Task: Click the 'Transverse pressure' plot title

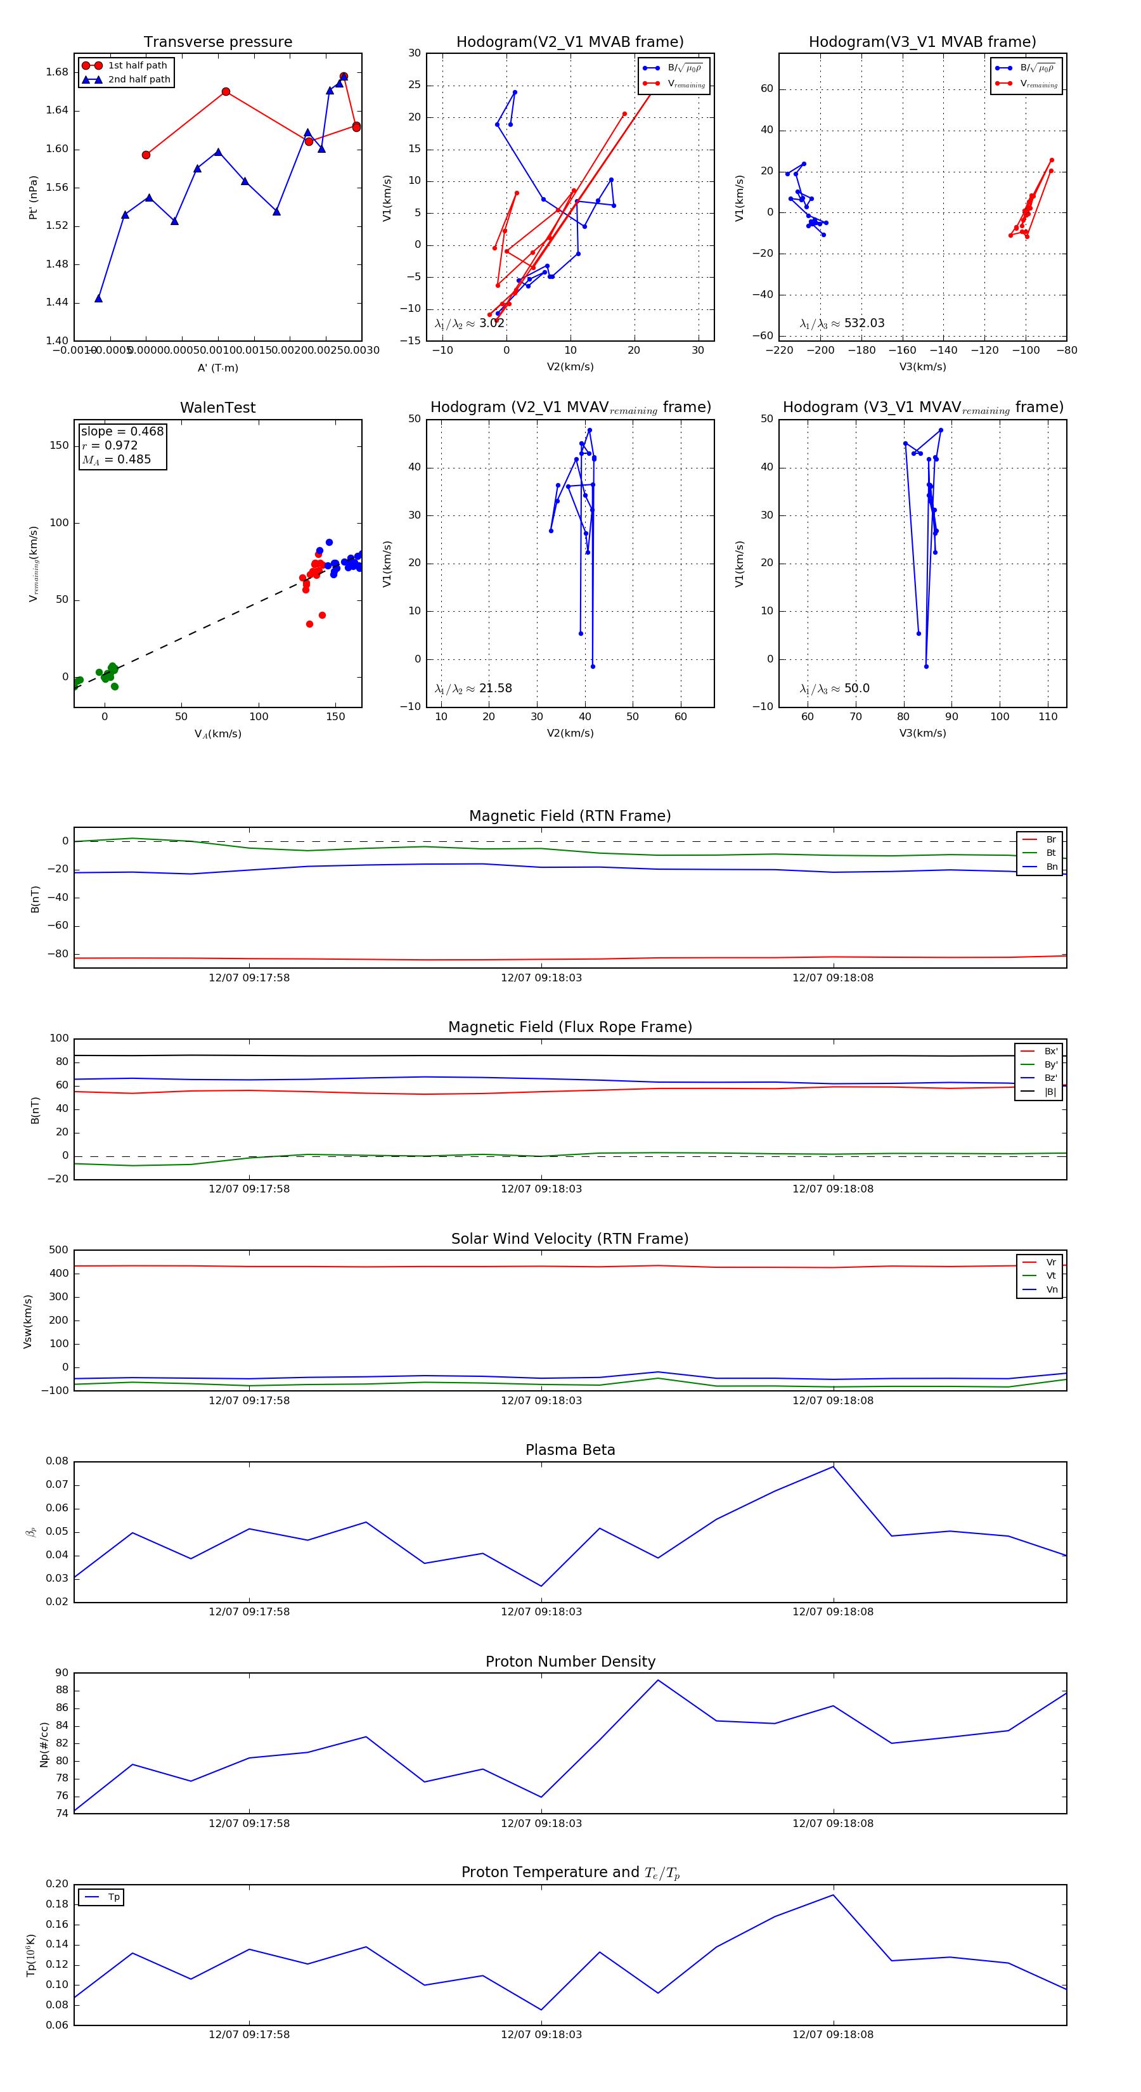Action: (217, 42)
